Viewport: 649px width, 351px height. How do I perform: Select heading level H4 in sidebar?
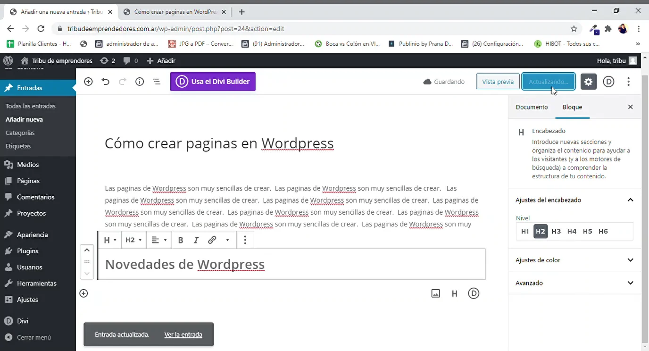(x=572, y=231)
